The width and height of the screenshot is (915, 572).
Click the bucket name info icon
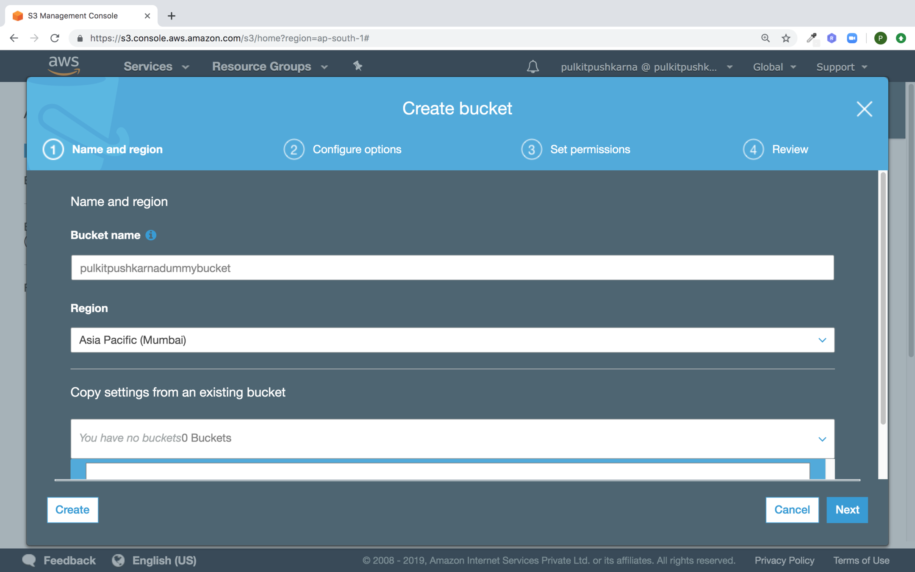click(x=151, y=235)
